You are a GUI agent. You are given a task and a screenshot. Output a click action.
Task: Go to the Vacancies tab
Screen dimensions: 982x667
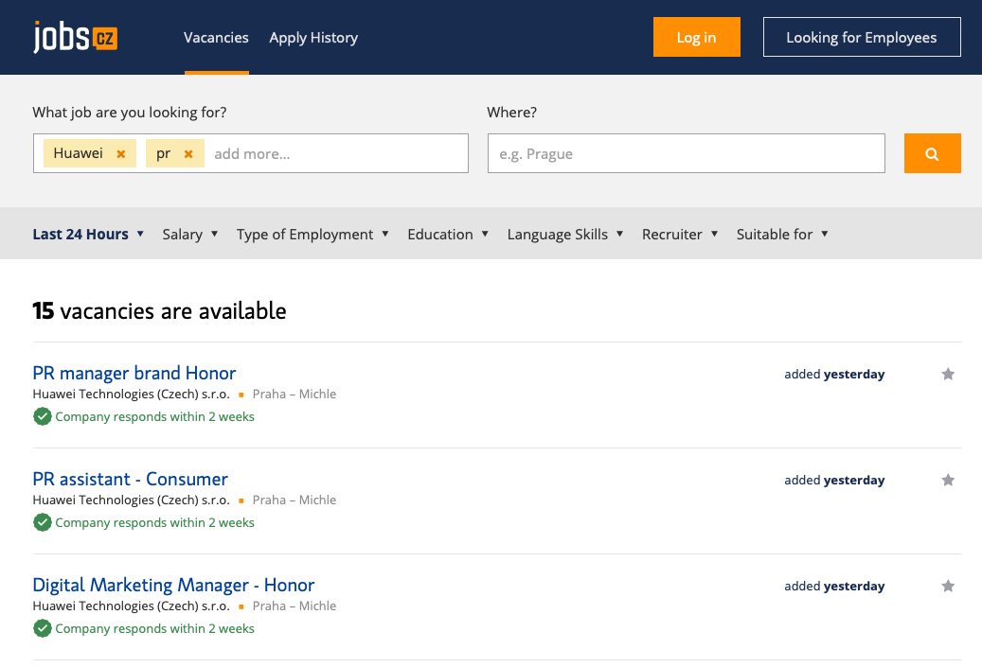point(216,38)
